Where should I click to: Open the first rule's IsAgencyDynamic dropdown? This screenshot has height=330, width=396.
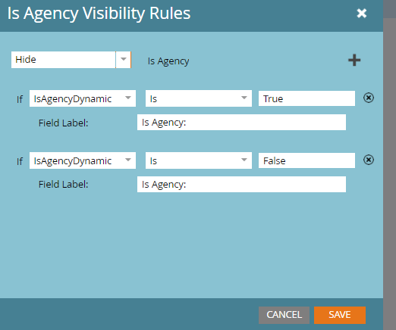(83, 98)
